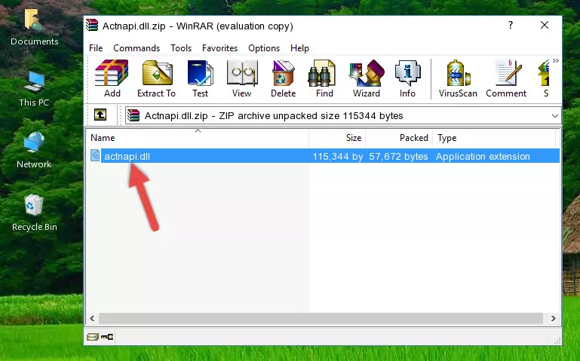The height and width of the screenshot is (361, 580).
Task: Click the key password icon in status bar
Action: pyautogui.click(x=107, y=337)
